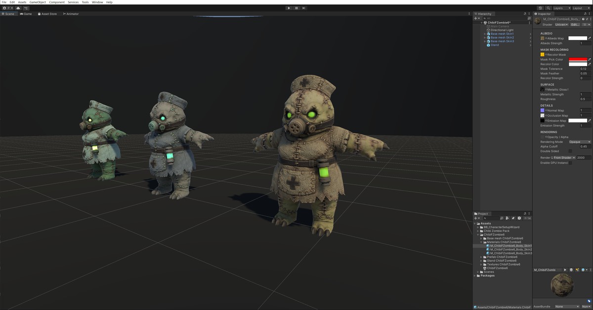Lock the Hierarchy panel with the padlock icon
This screenshot has height=310, width=593.
526,14
